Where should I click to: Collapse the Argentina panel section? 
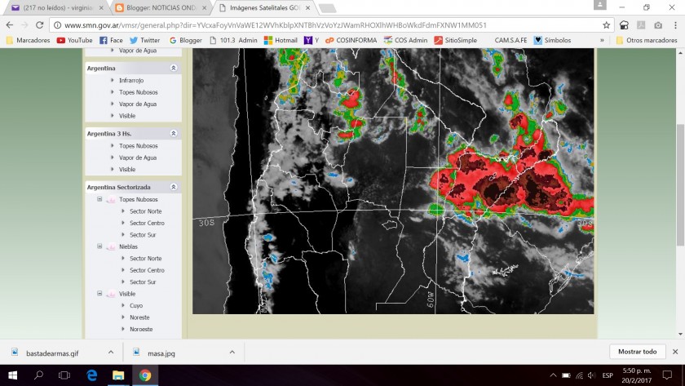173,69
